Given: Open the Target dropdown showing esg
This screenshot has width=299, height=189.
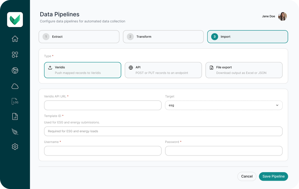Looking at the screenshot, I should (224, 105).
